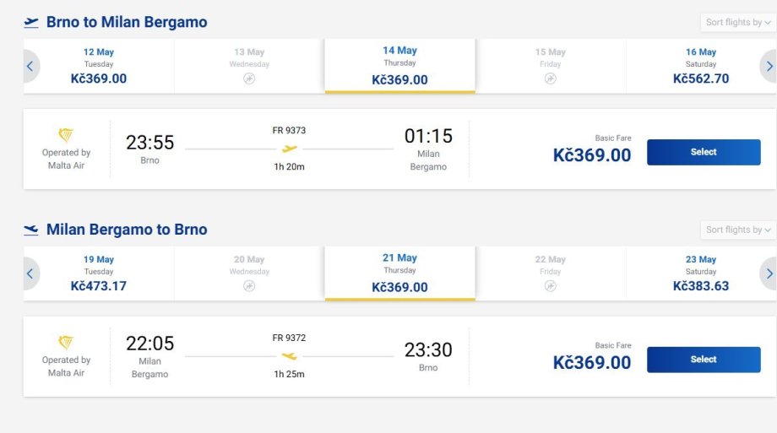The width and height of the screenshot is (777, 433).
Task: Click the Malta Air harp logo on flight FR 9372
Action: tap(65, 343)
